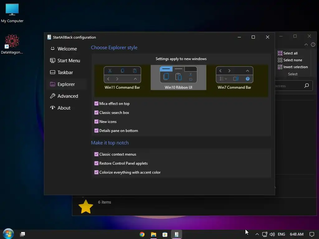This screenshot has width=319, height=239.
Task: Click the Advanced wrench icon
Action: (52, 96)
